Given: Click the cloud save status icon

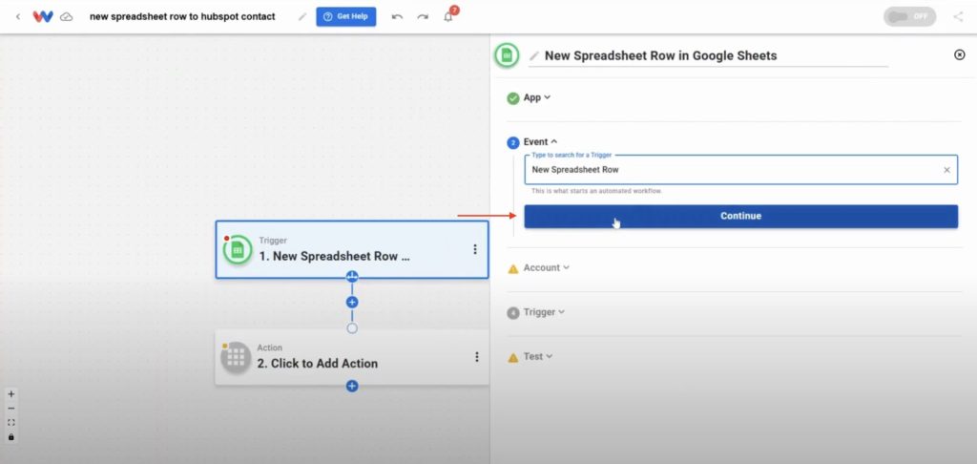Looking at the screenshot, I should coord(66,17).
